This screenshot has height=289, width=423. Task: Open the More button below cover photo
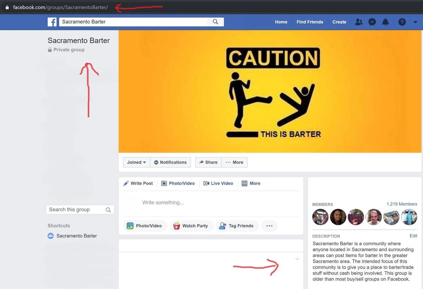[x=234, y=162]
